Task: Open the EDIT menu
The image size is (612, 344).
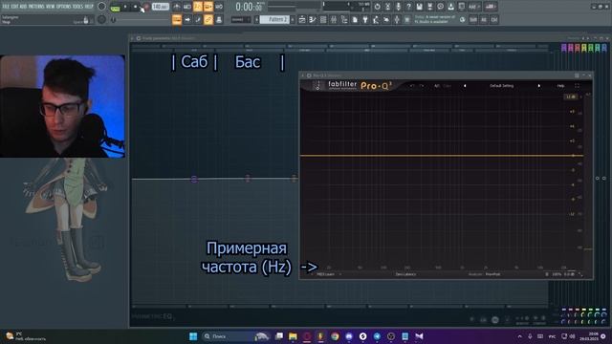Action: pos(15,7)
